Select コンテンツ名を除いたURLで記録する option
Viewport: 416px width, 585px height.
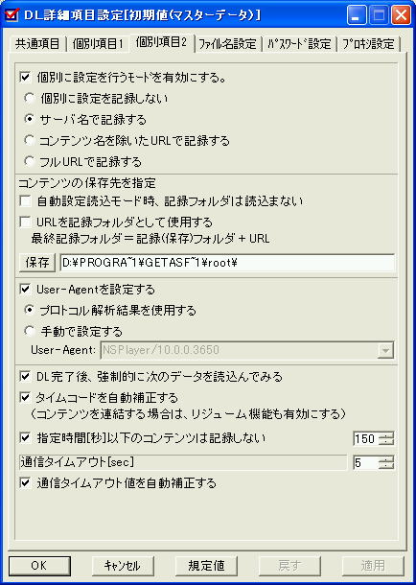point(29,141)
